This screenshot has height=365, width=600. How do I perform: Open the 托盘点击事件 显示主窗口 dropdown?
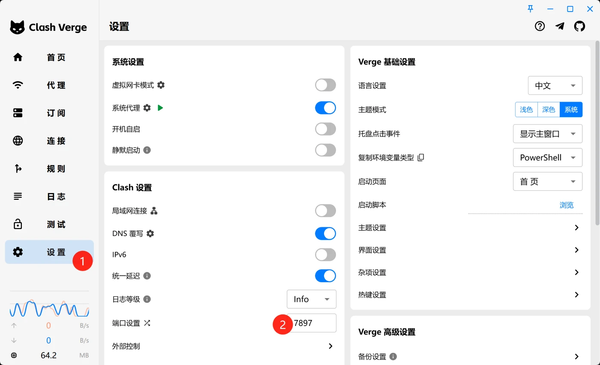[x=548, y=133]
